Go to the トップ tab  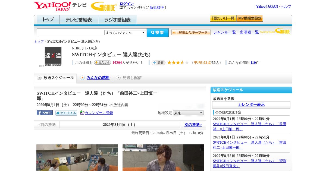coord(48,20)
